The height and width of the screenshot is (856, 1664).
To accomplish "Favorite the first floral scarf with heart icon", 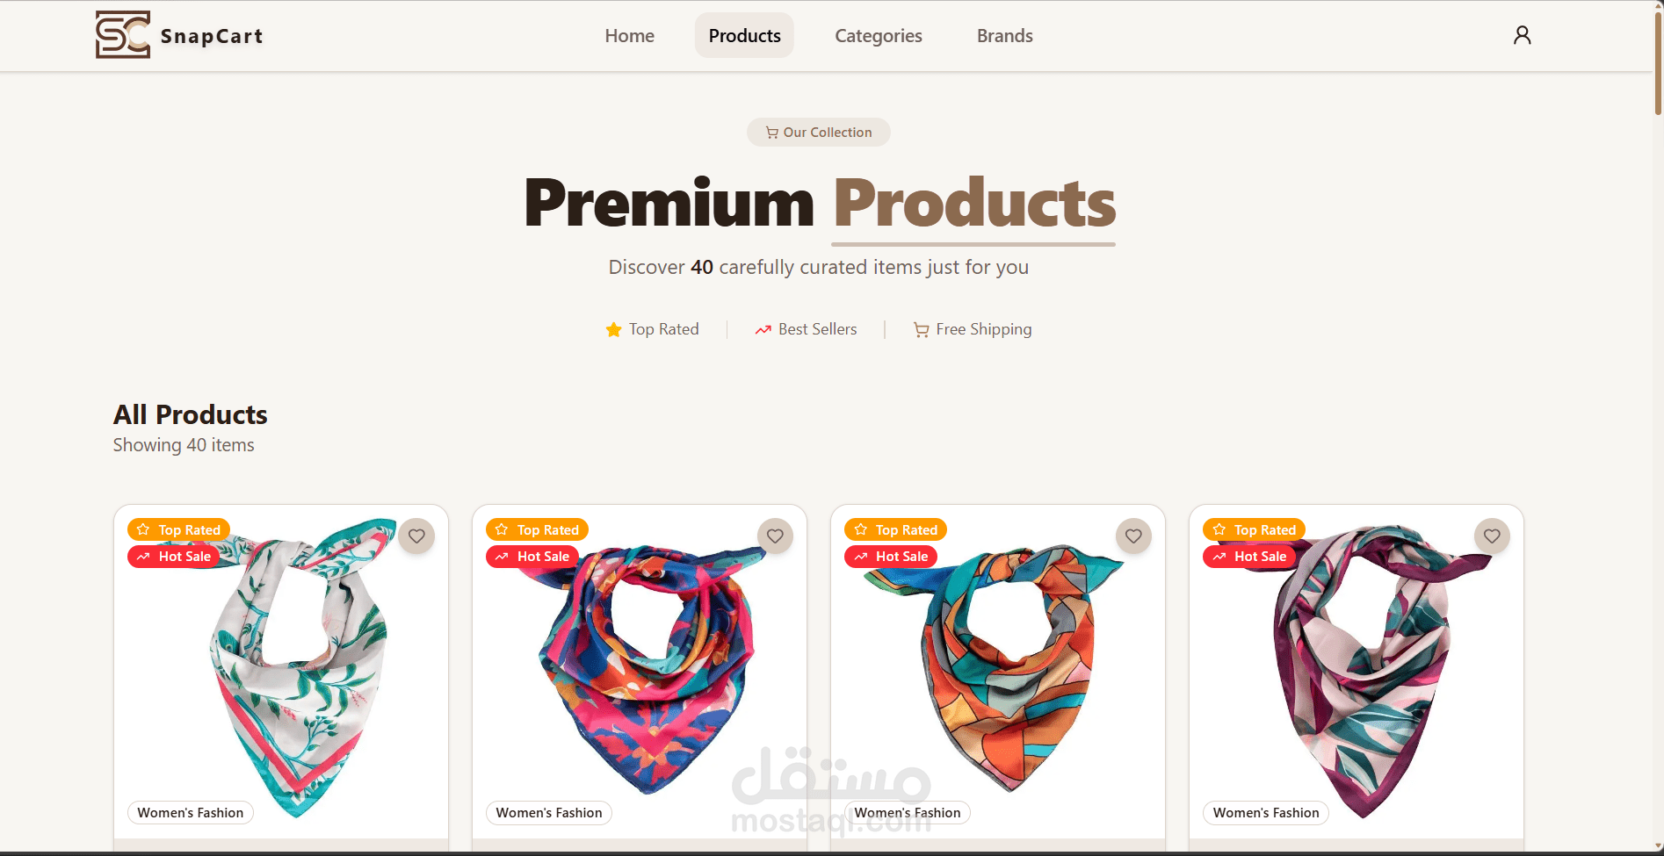I will (x=416, y=536).
